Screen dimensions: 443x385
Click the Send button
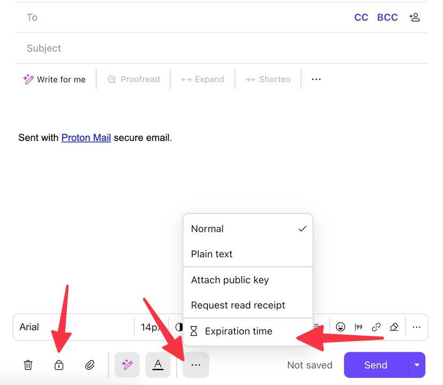click(375, 365)
